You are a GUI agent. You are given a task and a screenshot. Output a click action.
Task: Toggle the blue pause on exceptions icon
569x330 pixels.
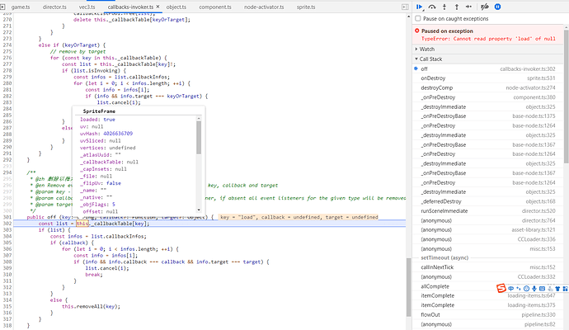coord(497,7)
